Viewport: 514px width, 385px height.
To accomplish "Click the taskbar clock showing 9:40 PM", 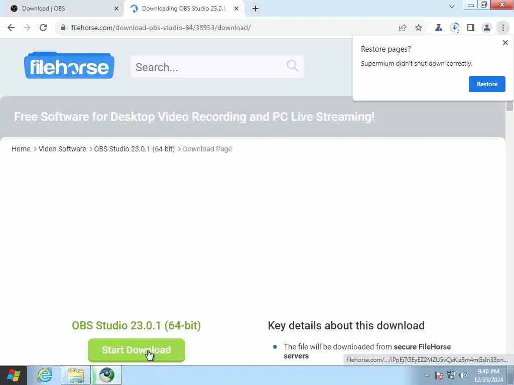I will coord(488,375).
